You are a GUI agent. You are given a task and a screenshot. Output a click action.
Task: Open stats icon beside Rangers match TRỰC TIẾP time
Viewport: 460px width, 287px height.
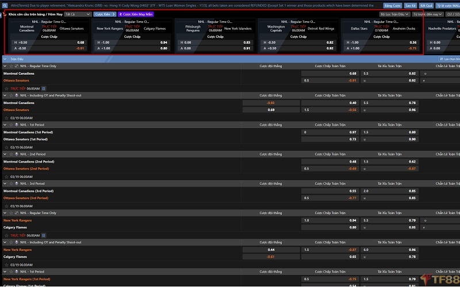(x=44, y=235)
